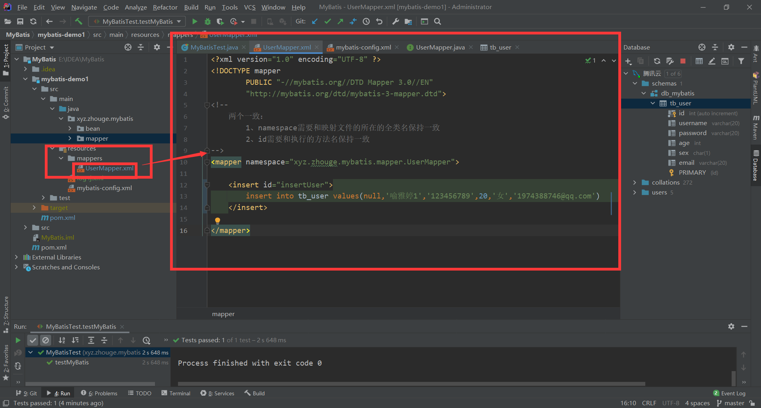Open table editor icon in Database panel
Screen dimensions: 761x408
699,61
